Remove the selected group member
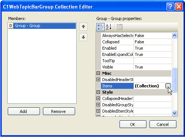The image size is (185, 137). coord(59,111)
